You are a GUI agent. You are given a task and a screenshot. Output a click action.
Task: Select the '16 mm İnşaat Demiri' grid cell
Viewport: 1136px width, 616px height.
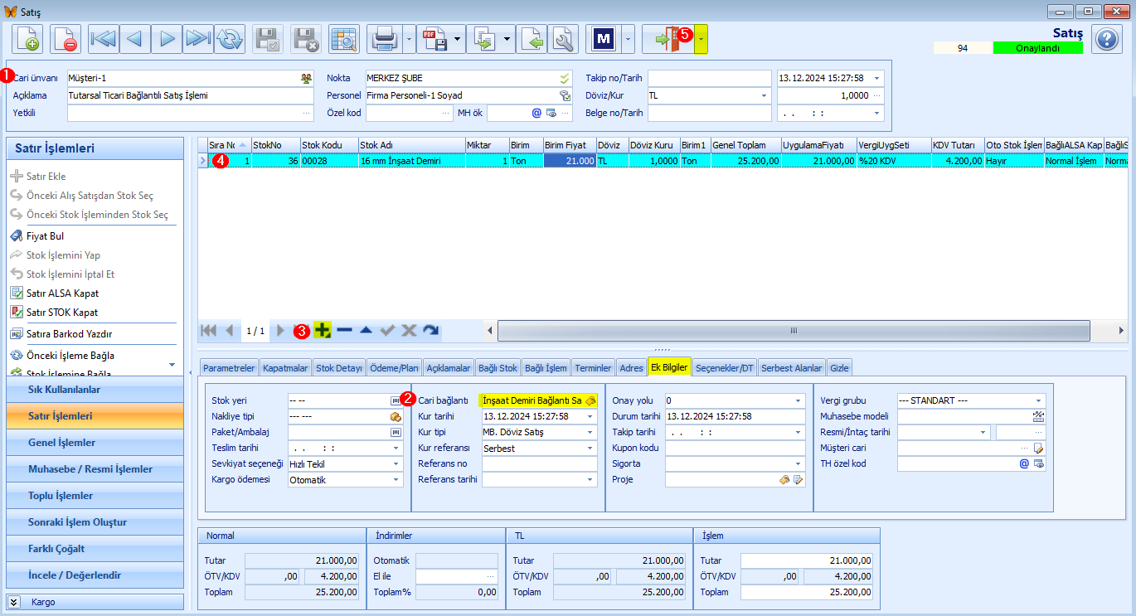click(x=411, y=161)
